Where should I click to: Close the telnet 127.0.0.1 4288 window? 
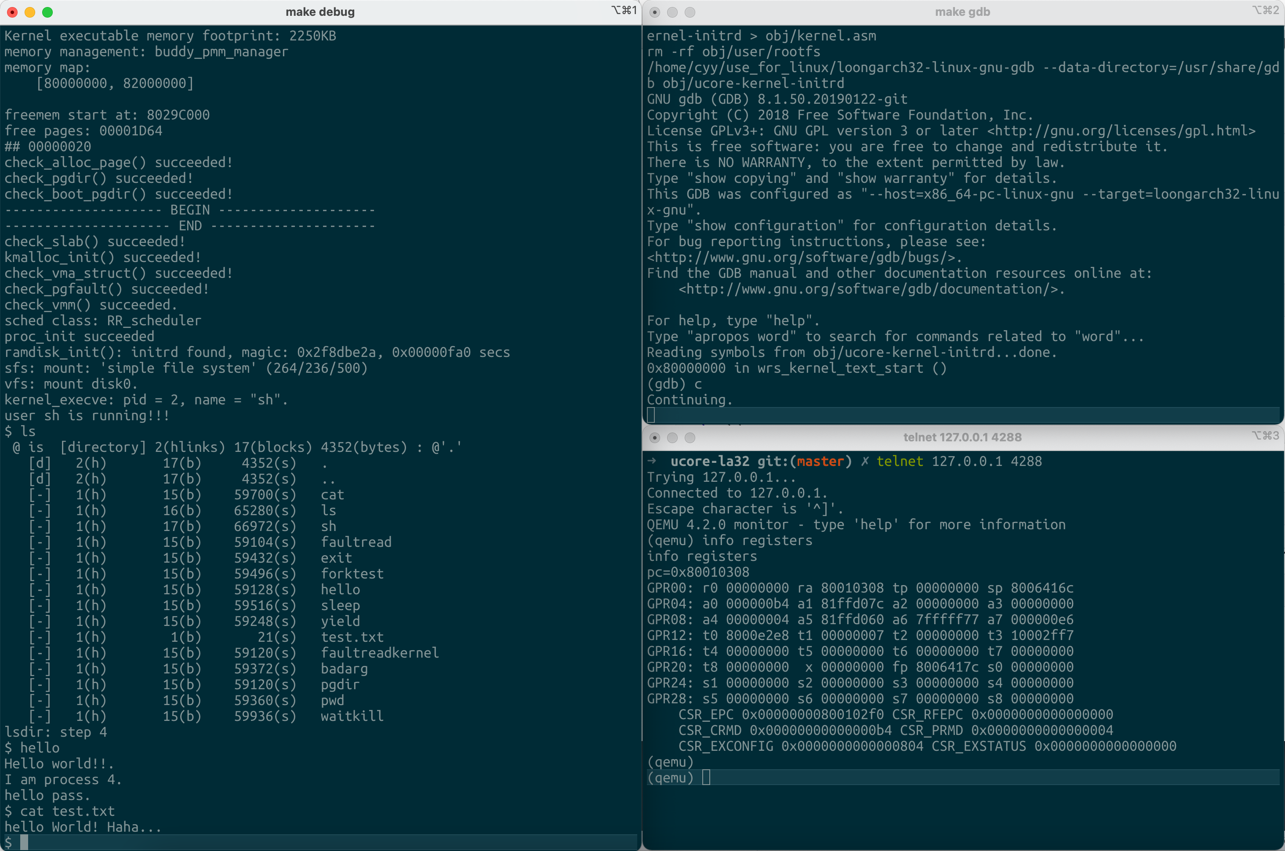pos(655,437)
